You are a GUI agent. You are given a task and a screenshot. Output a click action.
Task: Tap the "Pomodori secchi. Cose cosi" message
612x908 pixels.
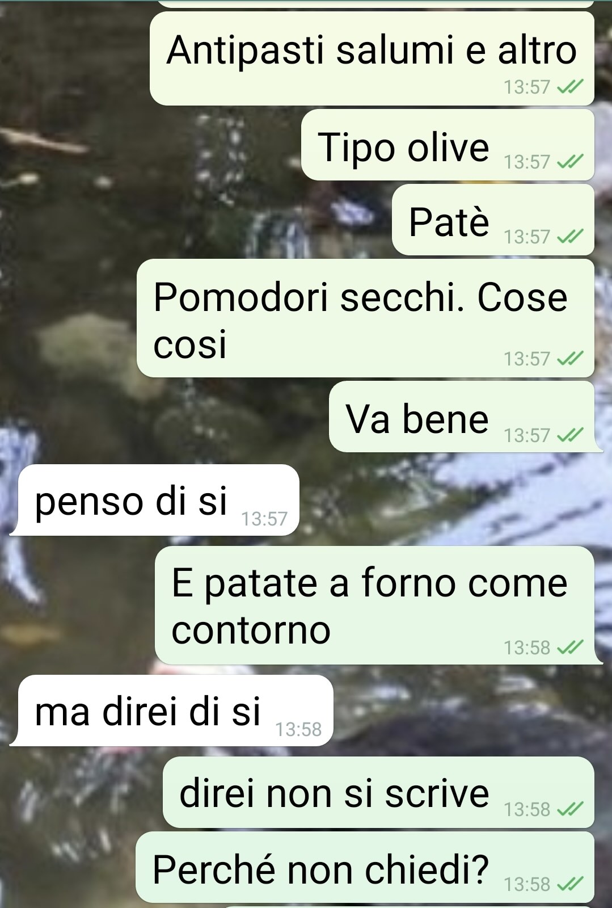366,318
